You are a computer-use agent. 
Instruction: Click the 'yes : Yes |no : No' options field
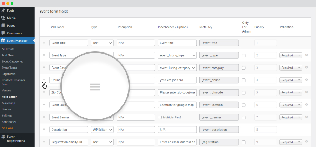click(x=177, y=80)
